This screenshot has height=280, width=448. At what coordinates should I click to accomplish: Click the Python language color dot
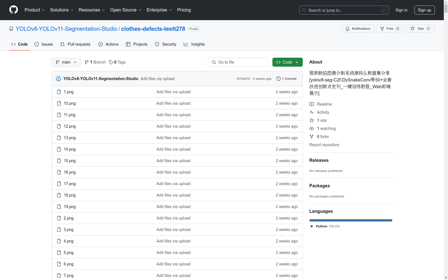click(x=312, y=226)
